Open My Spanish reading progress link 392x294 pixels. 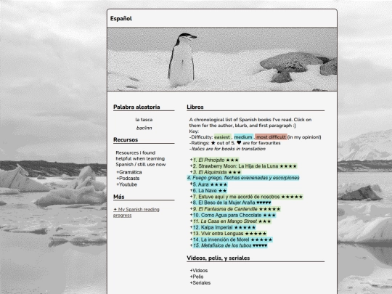pyautogui.click(x=136, y=212)
